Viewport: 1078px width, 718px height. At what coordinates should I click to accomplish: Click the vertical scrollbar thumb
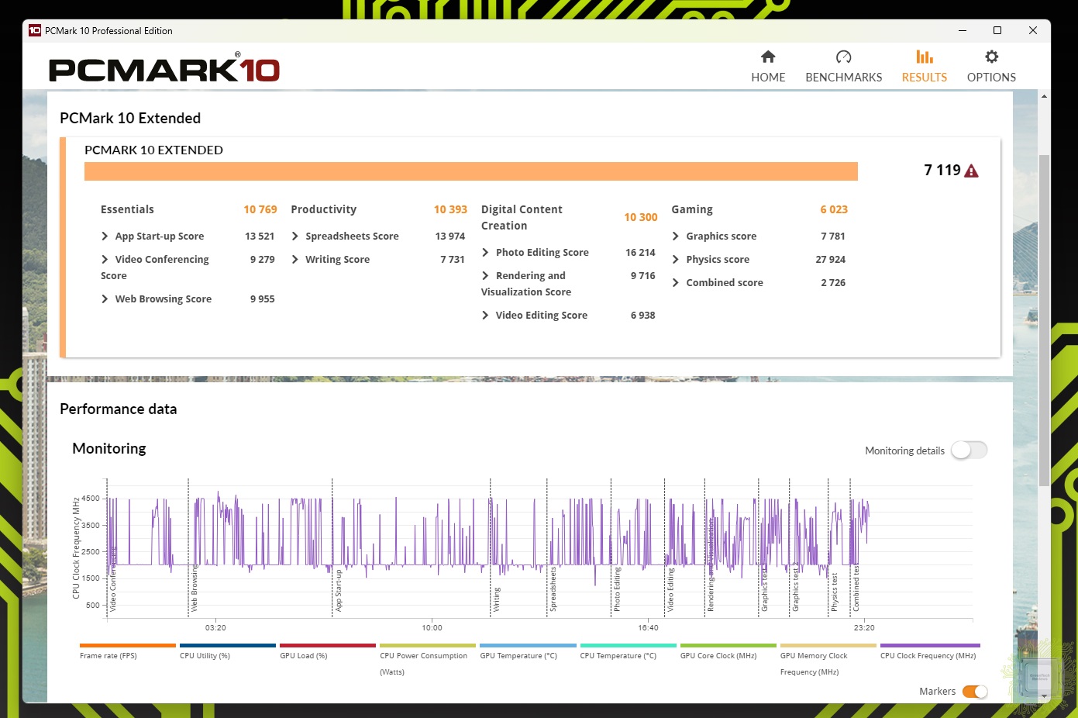coord(1044,319)
